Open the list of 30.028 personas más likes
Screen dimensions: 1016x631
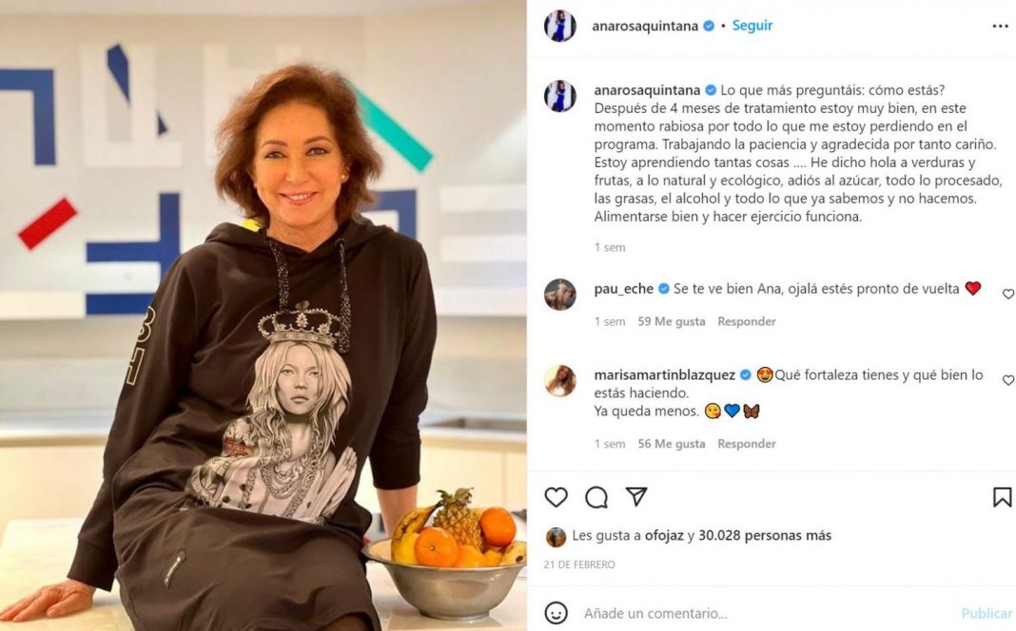[765, 536]
